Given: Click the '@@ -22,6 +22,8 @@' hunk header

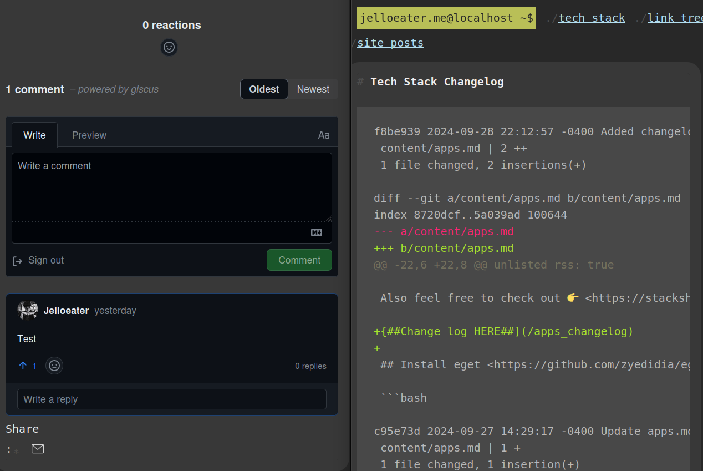Looking at the screenshot, I should [493, 265].
